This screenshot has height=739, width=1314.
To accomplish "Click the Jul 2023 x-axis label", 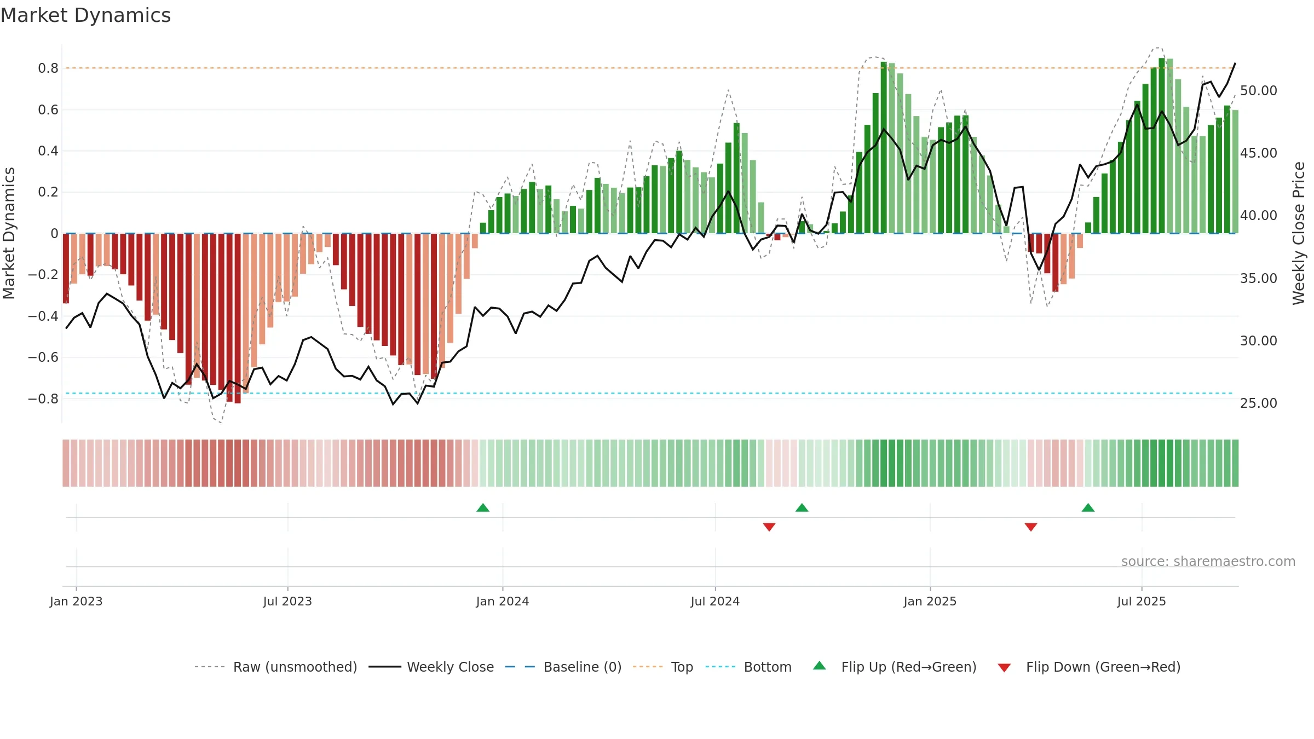I will [287, 601].
